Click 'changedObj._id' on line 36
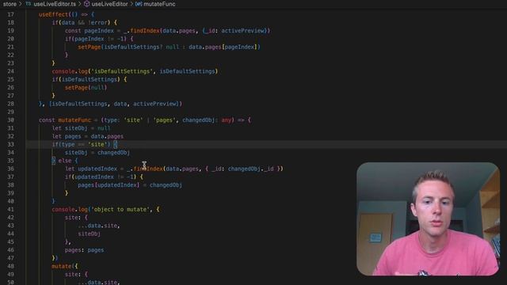The height and width of the screenshot is (285, 507). tap(251, 169)
